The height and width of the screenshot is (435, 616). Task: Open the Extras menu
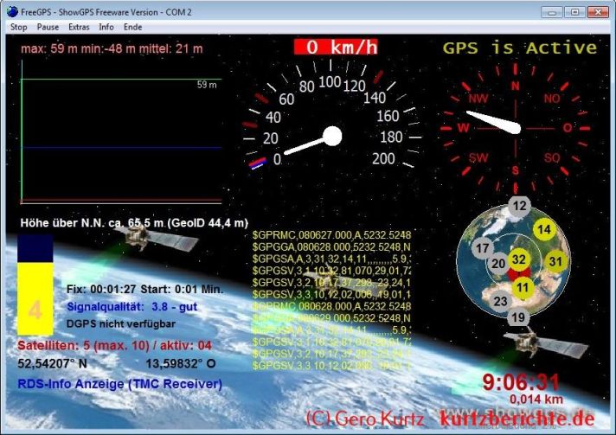point(79,27)
